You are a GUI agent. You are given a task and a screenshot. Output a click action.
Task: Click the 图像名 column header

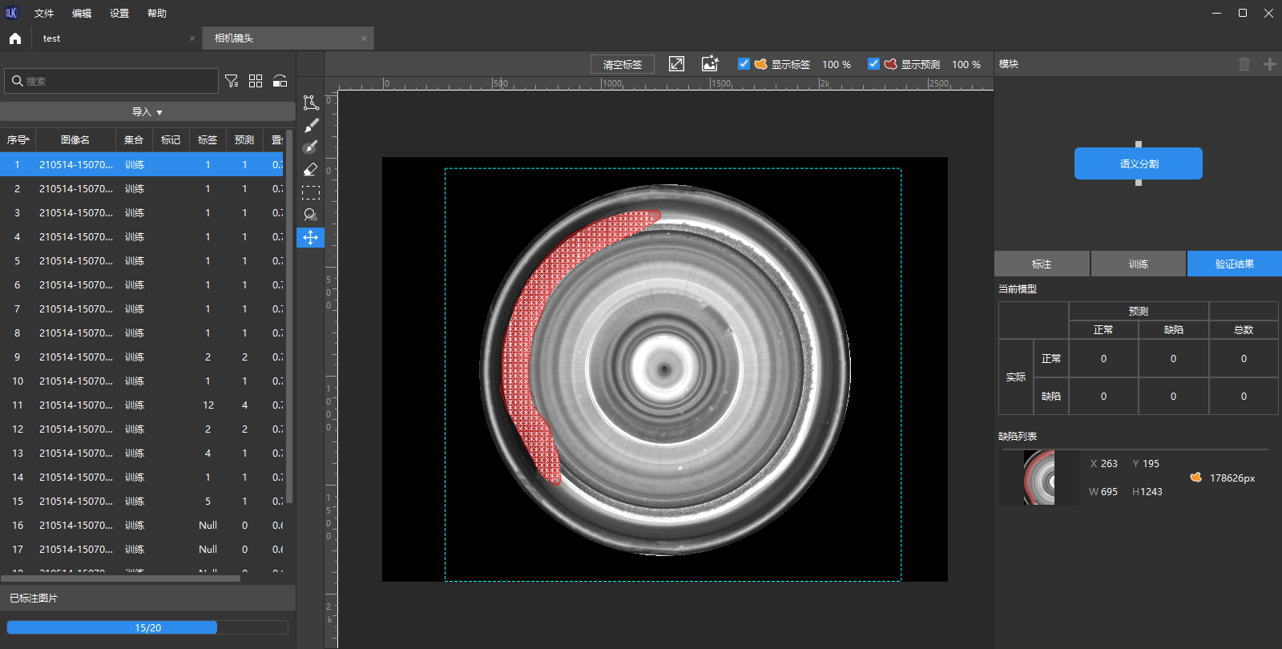[x=75, y=140]
